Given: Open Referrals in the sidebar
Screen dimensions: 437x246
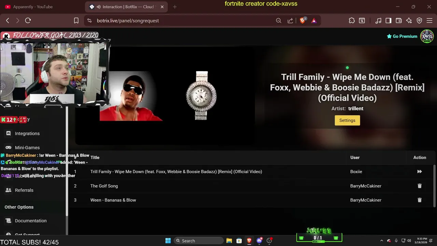Looking at the screenshot, I should point(24,190).
